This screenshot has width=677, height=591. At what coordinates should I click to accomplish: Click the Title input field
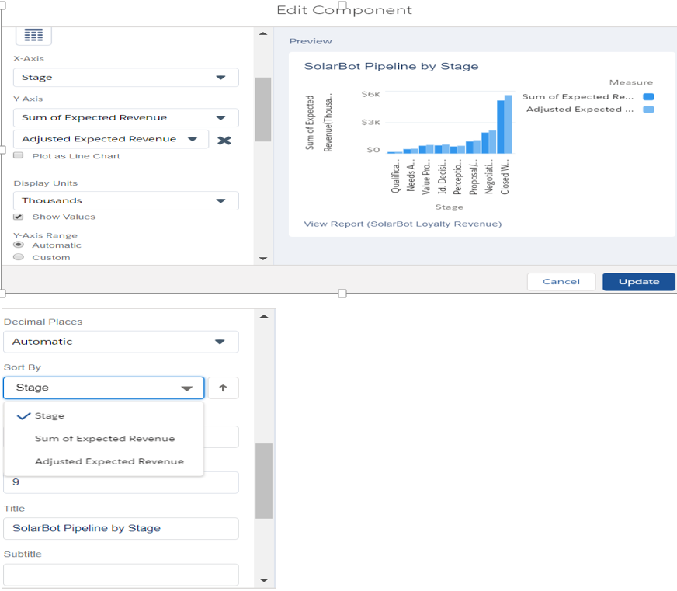pyautogui.click(x=121, y=528)
